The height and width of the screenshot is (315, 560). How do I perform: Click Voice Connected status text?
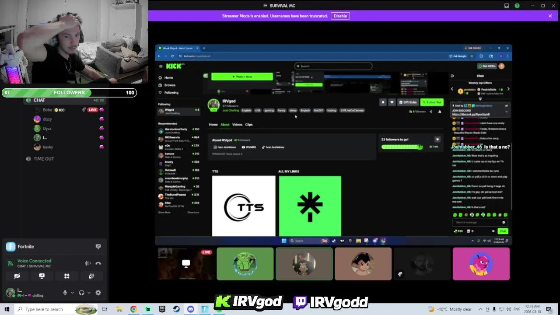[34, 261]
